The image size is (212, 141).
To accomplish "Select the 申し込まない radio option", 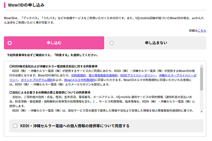I will 156,43.
